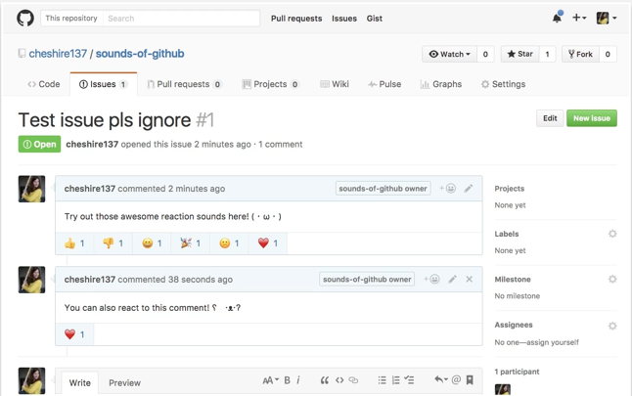Screen dimensions: 632x396
Task: Toggle heart reaction on second comment
Action: point(74,334)
